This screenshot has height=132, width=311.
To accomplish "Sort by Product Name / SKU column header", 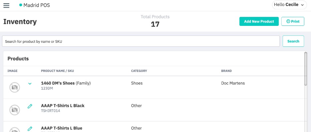I will pos(57,71).
